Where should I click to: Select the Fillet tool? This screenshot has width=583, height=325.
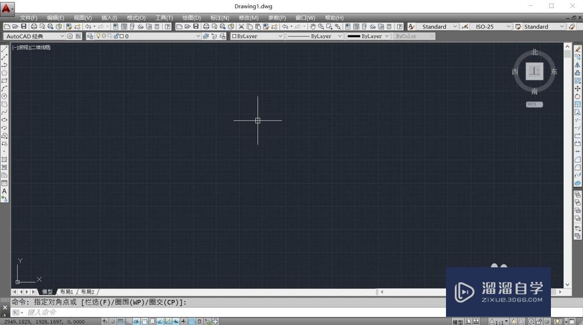pyautogui.click(x=577, y=167)
